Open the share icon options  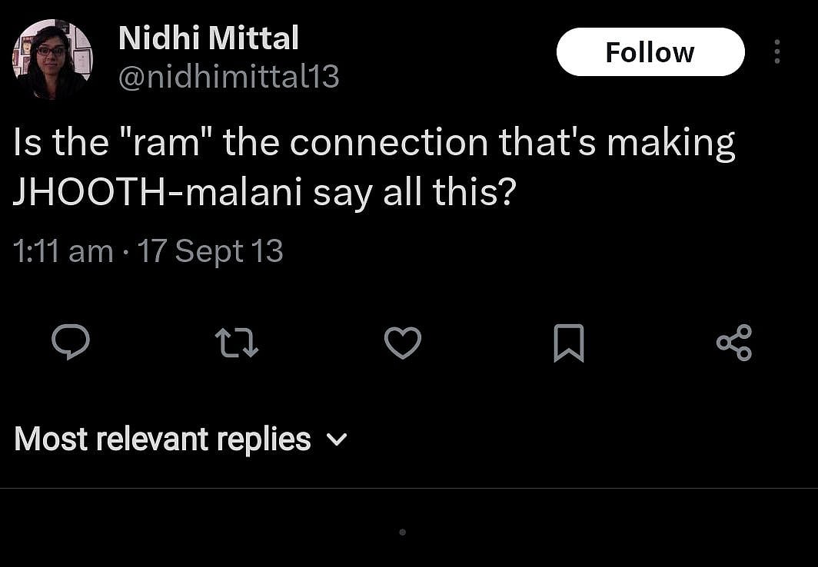click(734, 343)
